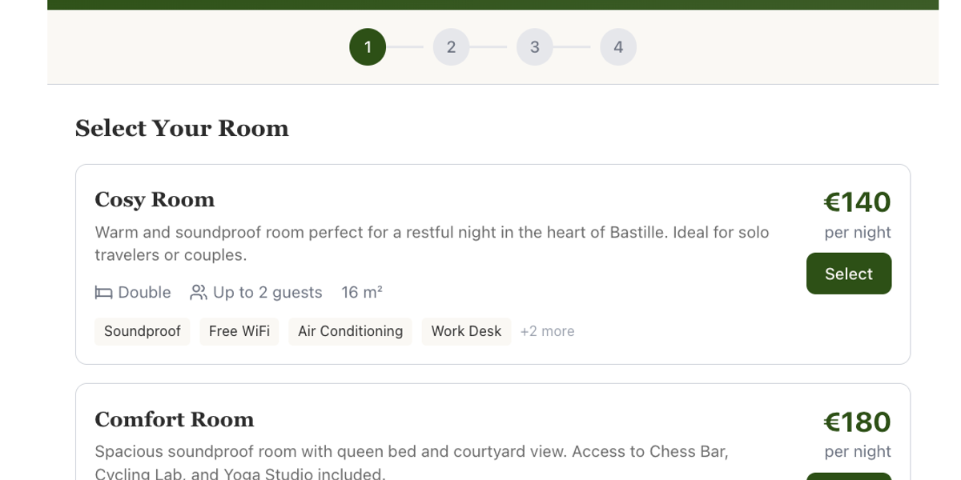Click step indicator 2 in the progress bar
Image resolution: width=961 pixels, height=480 pixels.
(x=451, y=46)
